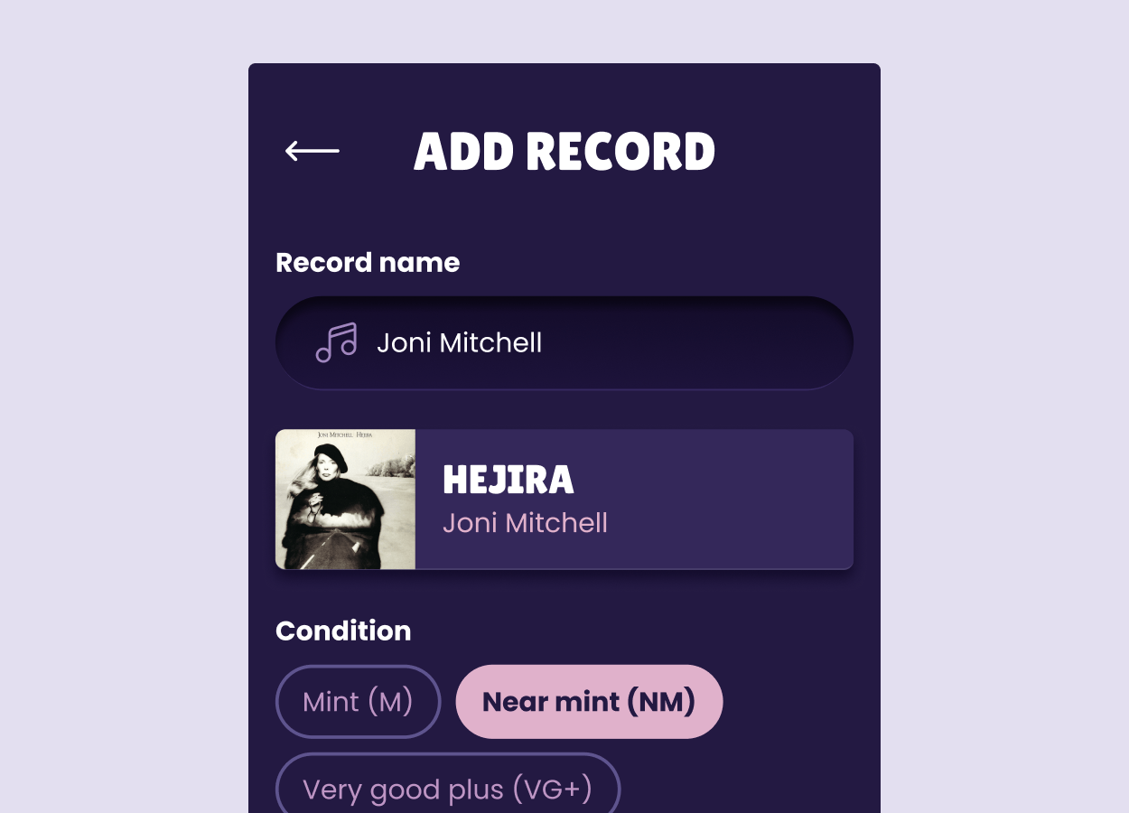Open the Hejira album cover thumbnail
1129x813 pixels.
point(345,500)
